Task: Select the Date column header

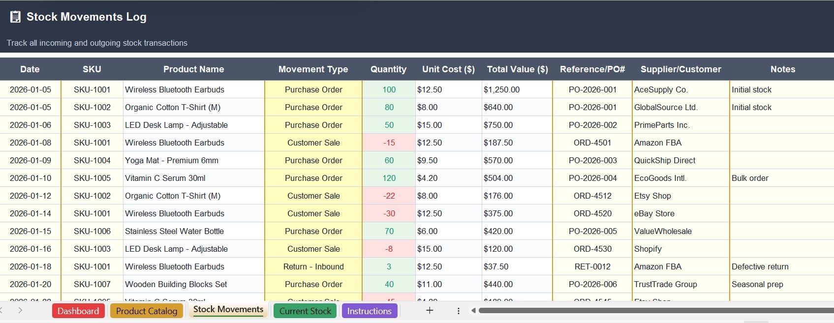Action: [x=30, y=69]
